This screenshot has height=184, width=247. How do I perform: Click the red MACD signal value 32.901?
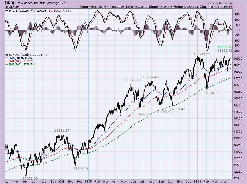[x=54, y=10]
